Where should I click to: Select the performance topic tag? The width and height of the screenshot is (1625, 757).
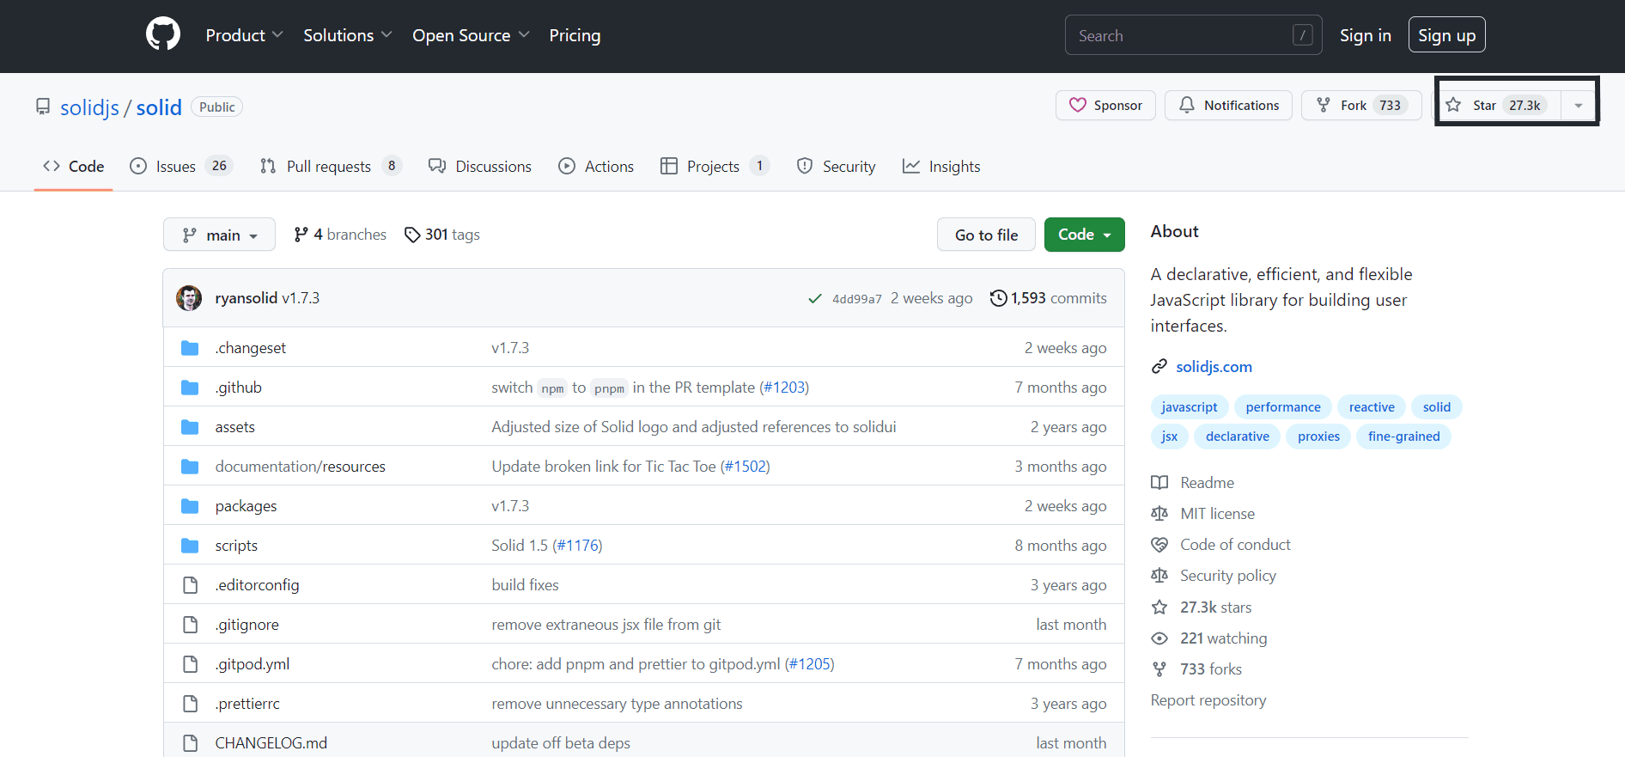[x=1283, y=407]
